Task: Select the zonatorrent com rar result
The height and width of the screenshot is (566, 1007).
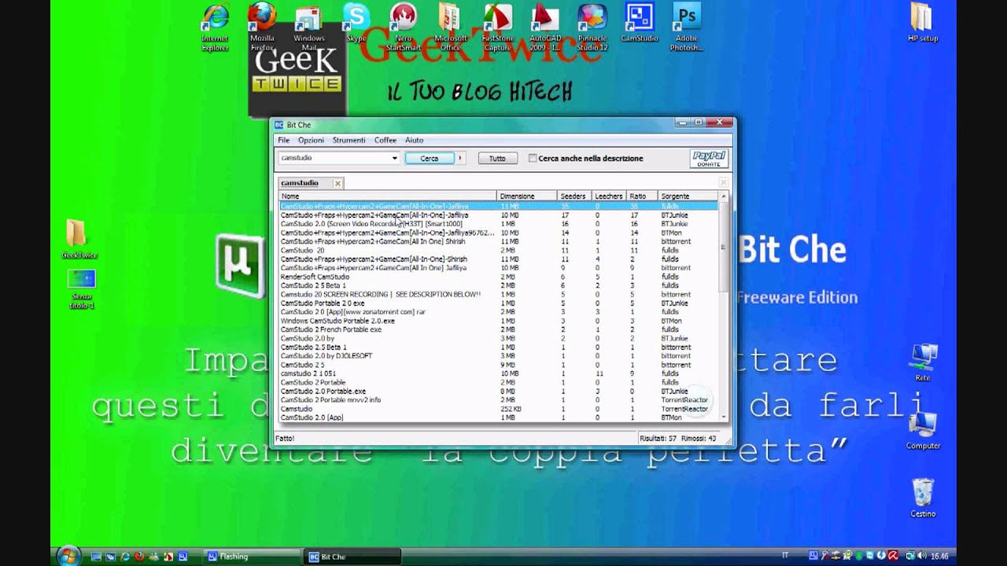Action: tap(499, 312)
